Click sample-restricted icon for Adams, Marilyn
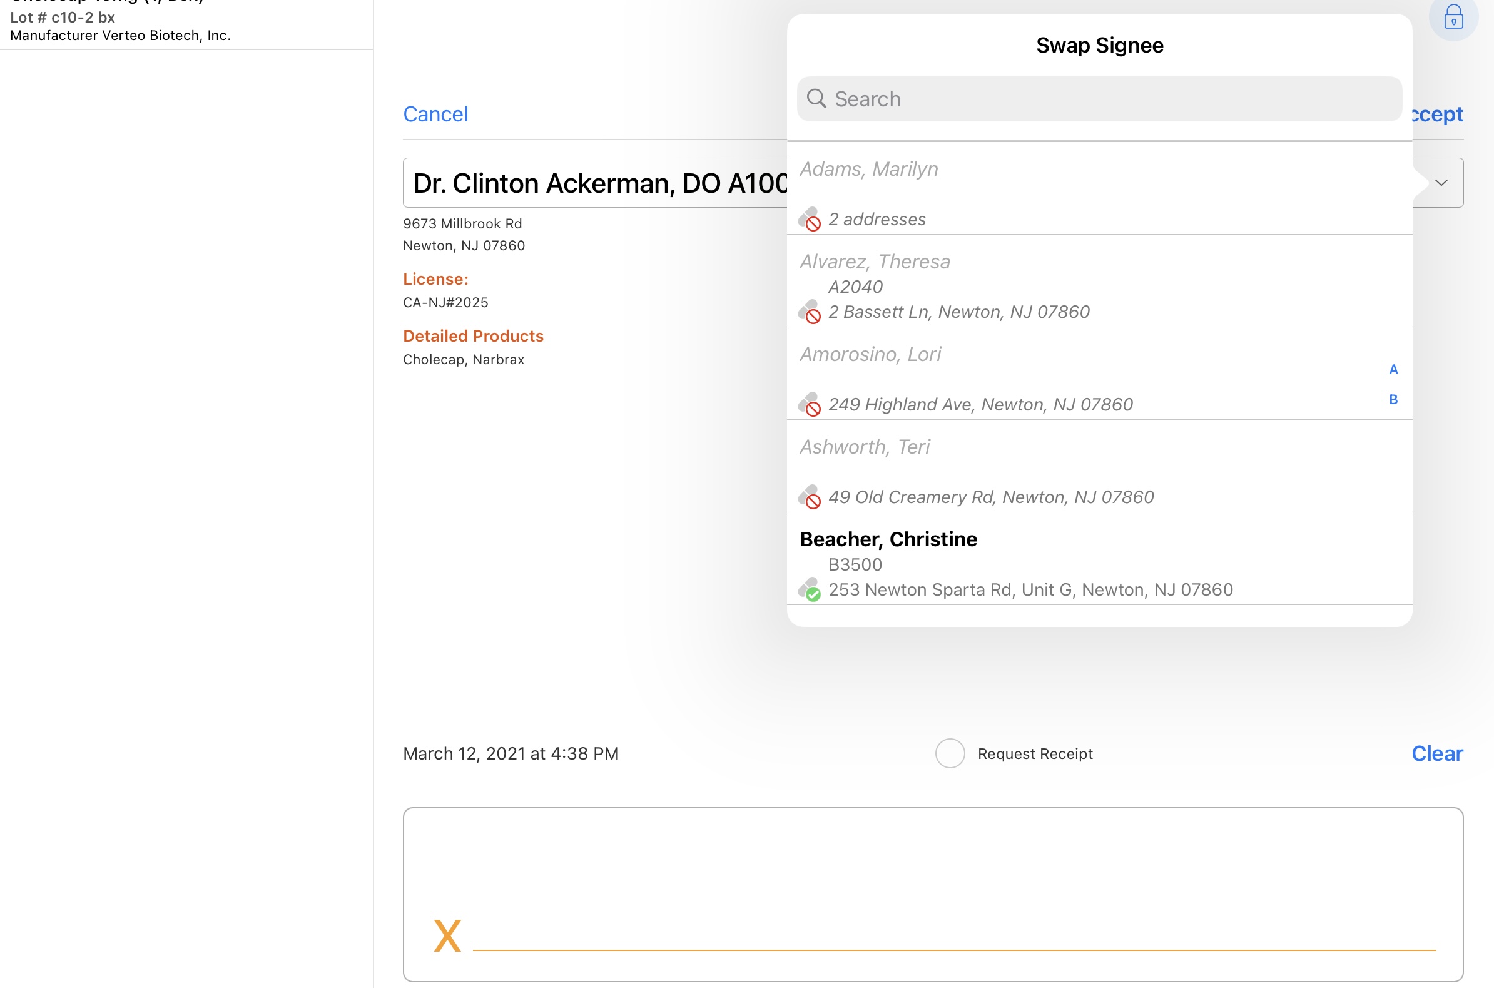Image resolution: width=1494 pixels, height=988 pixels. 810,219
